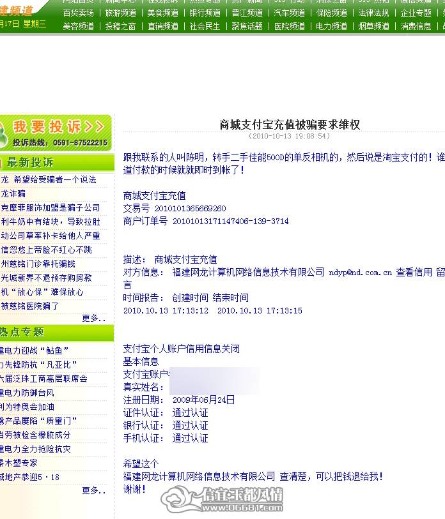Open 机“放心保”难保放心 link
Viewport: 445px width, 519px height.
42,292
